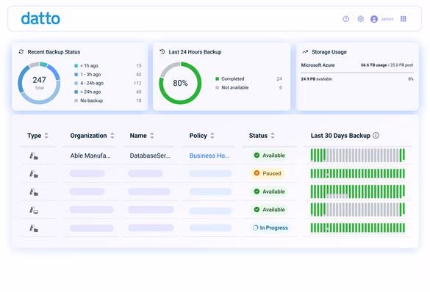Click 'Microsoft Azure' storage label
The width and height of the screenshot is (430, 292).
(x=318, y=65)
